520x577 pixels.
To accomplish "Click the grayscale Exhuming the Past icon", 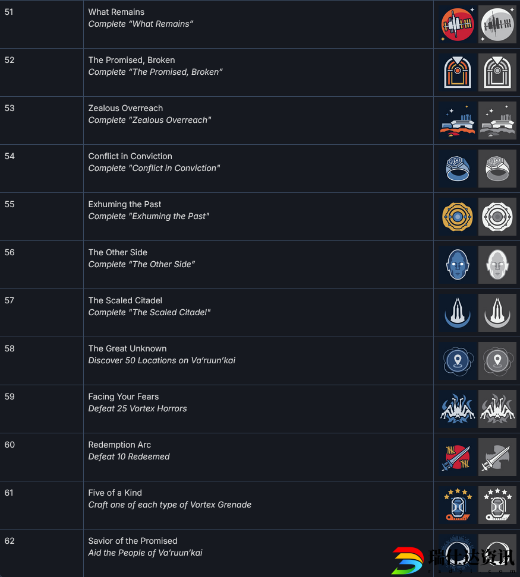I will 497,217.
